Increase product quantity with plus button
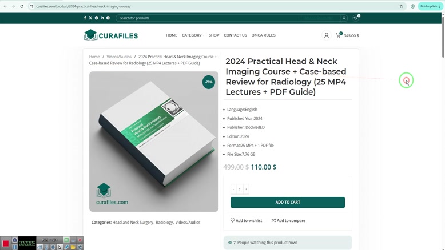This screenshot has width=445, height=250. tap(246, 189)
